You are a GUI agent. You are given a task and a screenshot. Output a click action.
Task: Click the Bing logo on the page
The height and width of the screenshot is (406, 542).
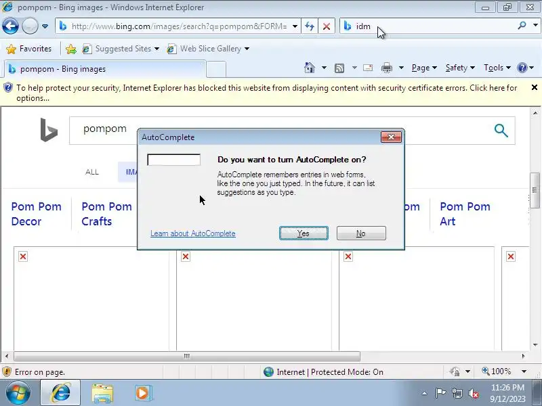pyautogui.click(x=49, y=130)
